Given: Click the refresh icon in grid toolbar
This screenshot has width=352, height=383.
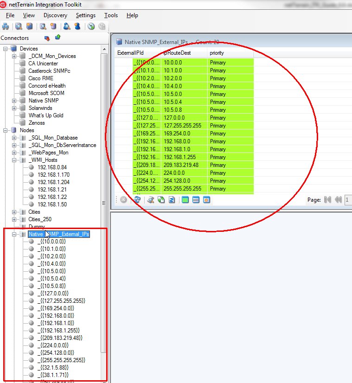Looking at the screenshot, I should [x=137, y=200].
